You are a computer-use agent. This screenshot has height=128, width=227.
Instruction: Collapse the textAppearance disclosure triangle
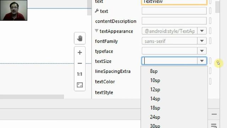[96, 31]
